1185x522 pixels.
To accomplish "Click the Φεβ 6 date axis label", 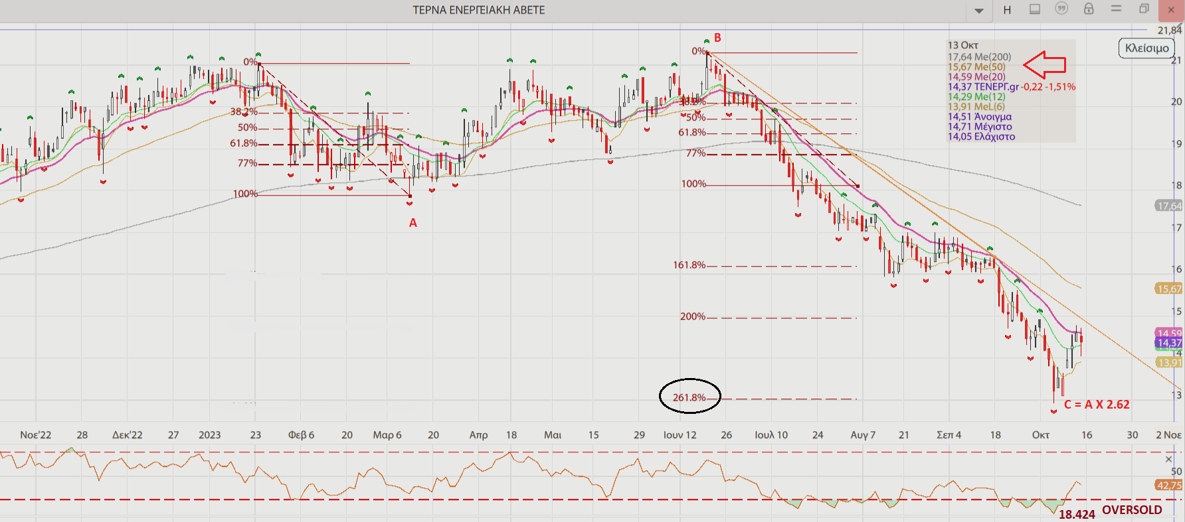I will click(301, 435).
